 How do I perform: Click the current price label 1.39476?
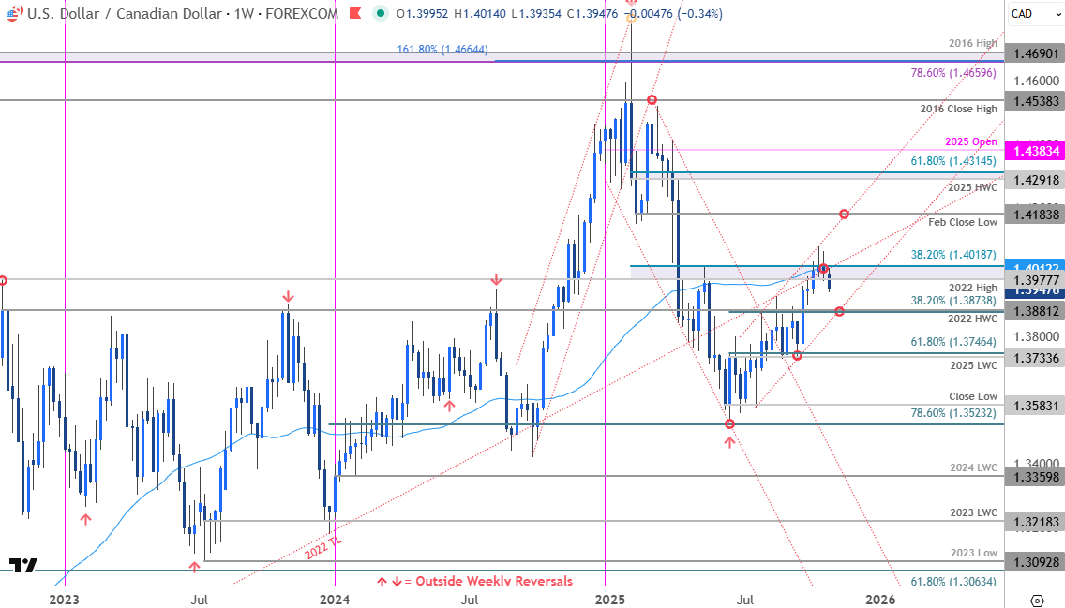[x=1034, y=292]
